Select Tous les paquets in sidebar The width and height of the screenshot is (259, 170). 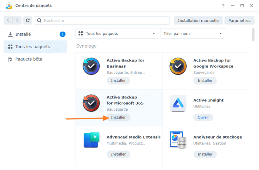pyautogui.click(x=35, y=47)
